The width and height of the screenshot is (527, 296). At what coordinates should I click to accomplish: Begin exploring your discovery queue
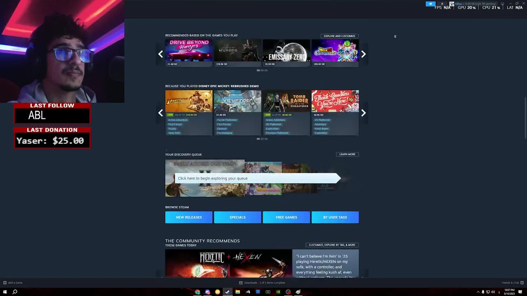pyautogui.click(x=258, y=178)
